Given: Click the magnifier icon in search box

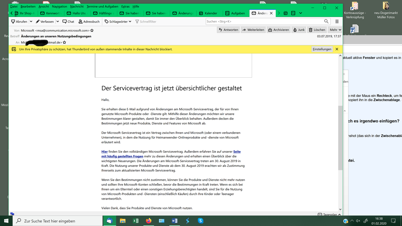Looking at the screenshot, I should click(x=326, y=21).
